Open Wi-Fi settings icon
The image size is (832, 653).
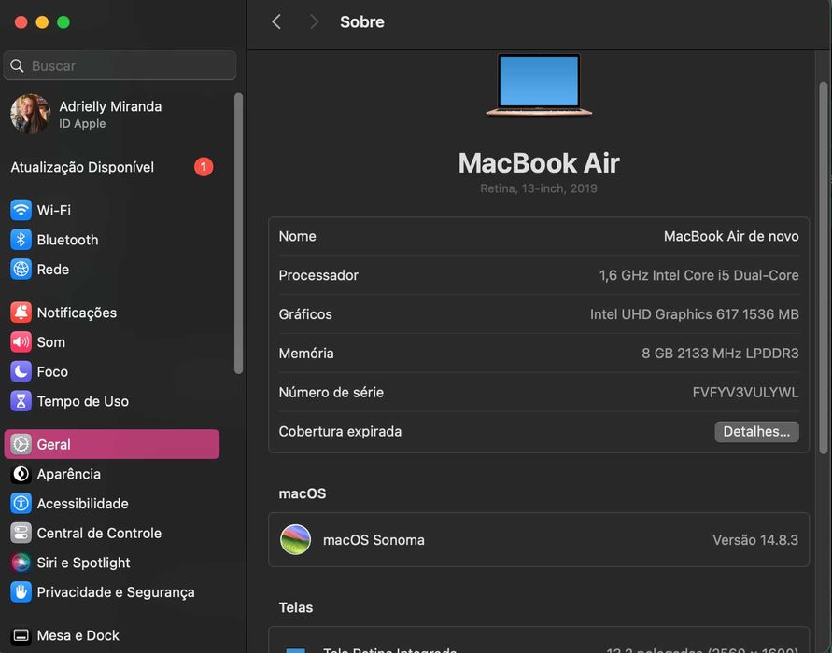click(21, 210)
